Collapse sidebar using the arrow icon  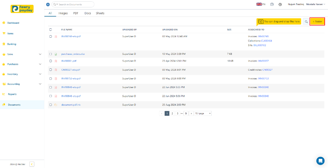pyautogui.click(x=32, y=164)
